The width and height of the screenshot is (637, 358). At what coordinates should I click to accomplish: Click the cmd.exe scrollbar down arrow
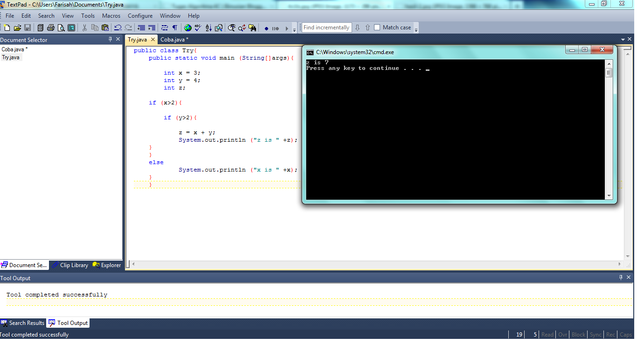609,196
